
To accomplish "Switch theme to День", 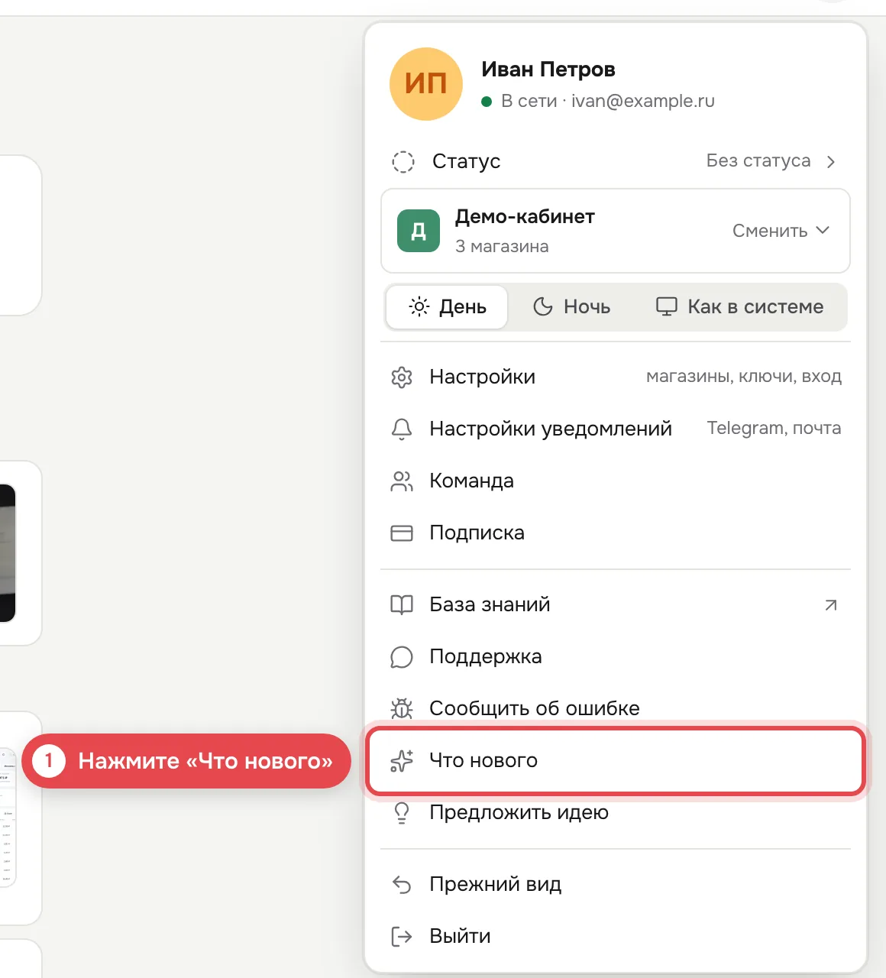I will pyautogui.click(x=447, y=307).
